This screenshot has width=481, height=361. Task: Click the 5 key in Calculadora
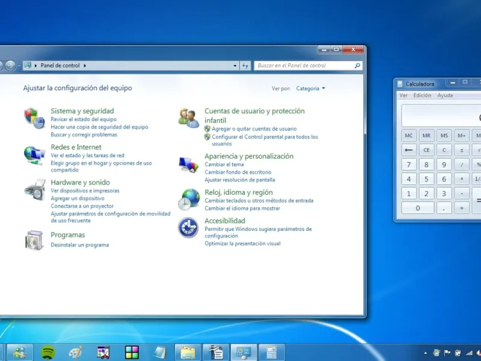coord(426,179)
